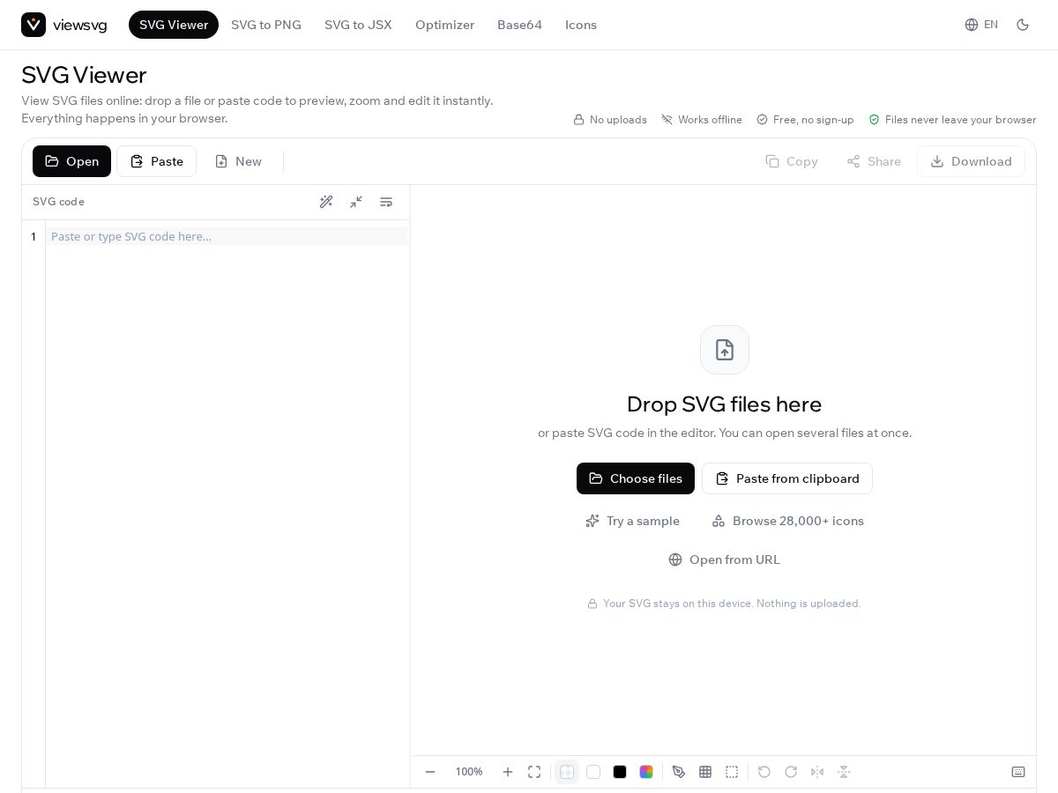Click 'Your SVG stays on this device' note

point(732,604)
